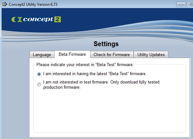Go to the Utility Updates tab
This screenshot has width=193, height=139.
[x=151, y=55]
